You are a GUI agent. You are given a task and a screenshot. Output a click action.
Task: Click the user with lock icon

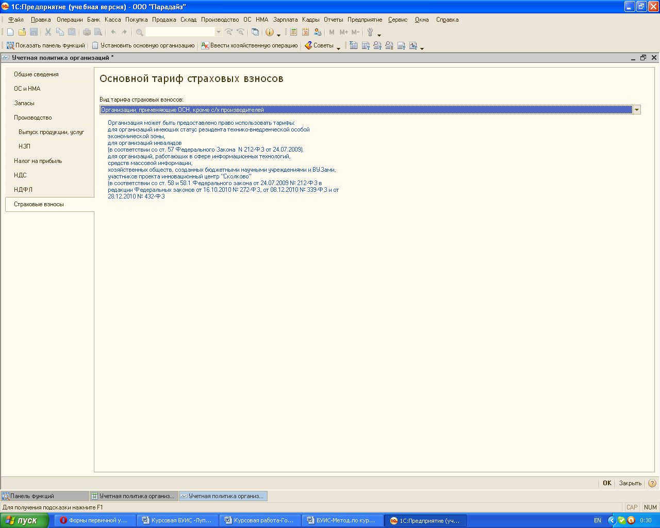click(x=318, y=32)
